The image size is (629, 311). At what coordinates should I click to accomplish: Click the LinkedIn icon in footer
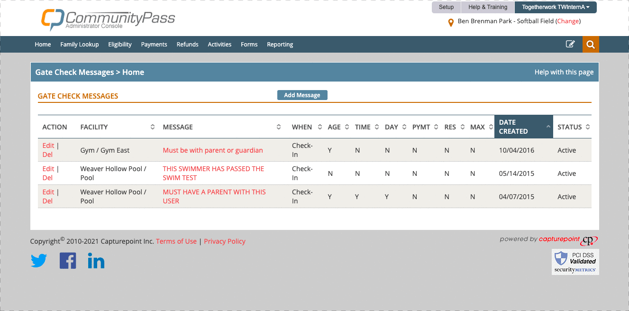point(96,261)
